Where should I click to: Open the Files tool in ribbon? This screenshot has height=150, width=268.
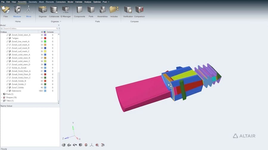[5, 12]
